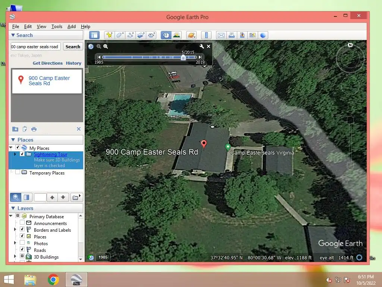The image size is (382, 287).
Task: Check the Temporary Places checkbox
Action: point(18,172)
